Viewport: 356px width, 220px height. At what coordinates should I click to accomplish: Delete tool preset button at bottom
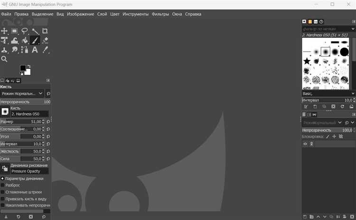(31, 217)
